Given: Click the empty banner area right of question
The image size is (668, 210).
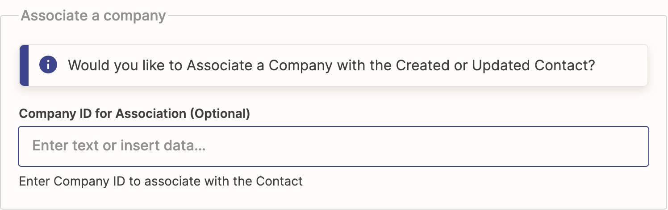Looking at the screenshot, I should [x=621, y=65].
